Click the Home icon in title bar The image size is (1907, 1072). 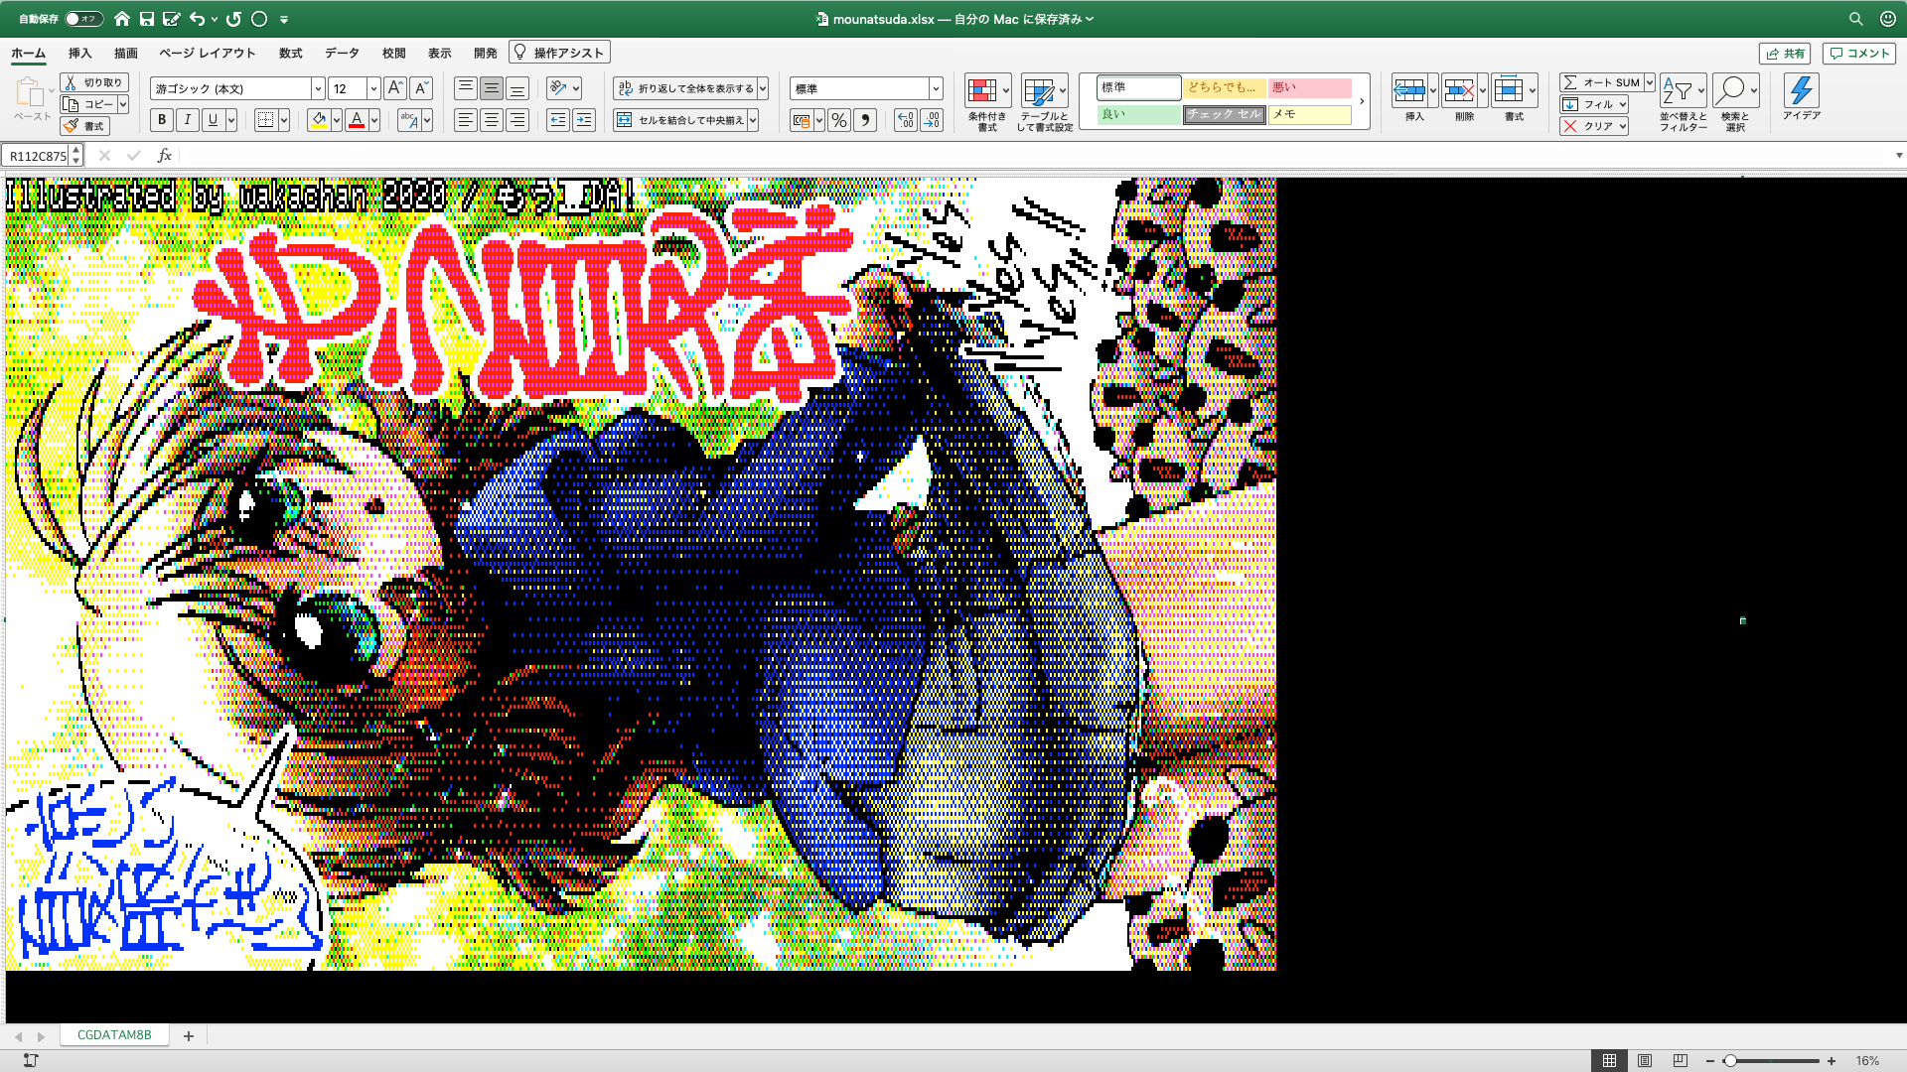click(x=122, y=19)
